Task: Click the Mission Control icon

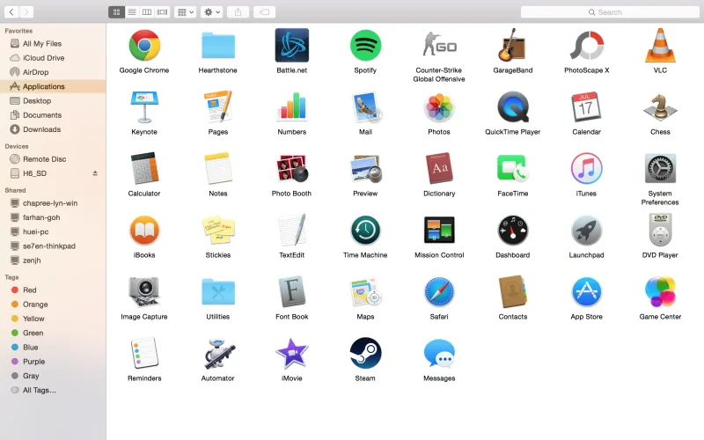Action: coord(439,230)
